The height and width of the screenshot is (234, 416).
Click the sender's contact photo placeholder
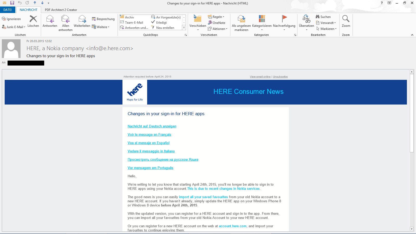(x=11, y=49)
